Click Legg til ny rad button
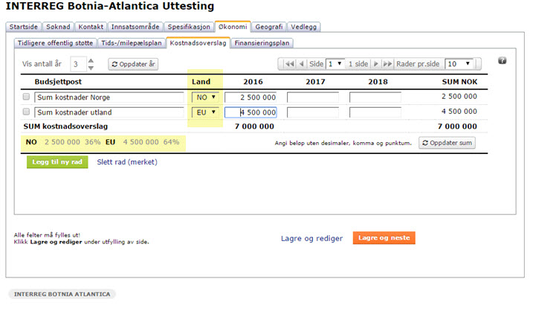The width and height of the screenshot is (533, 314). (57, 162)
